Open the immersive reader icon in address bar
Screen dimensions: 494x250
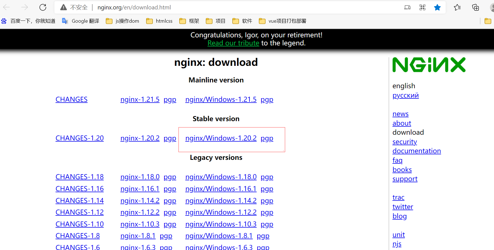(407, 7)
